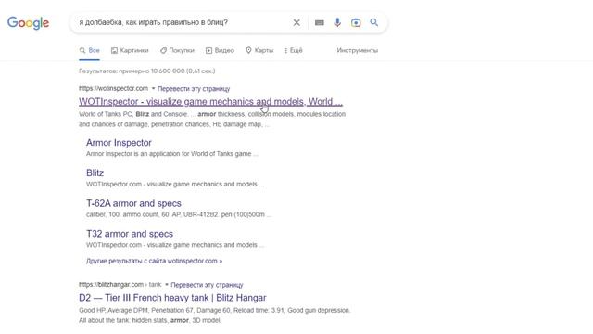Expand dropdown arrow next to blitzhangar.com URL
Screen dimensions: 593x334
(167, 285)
